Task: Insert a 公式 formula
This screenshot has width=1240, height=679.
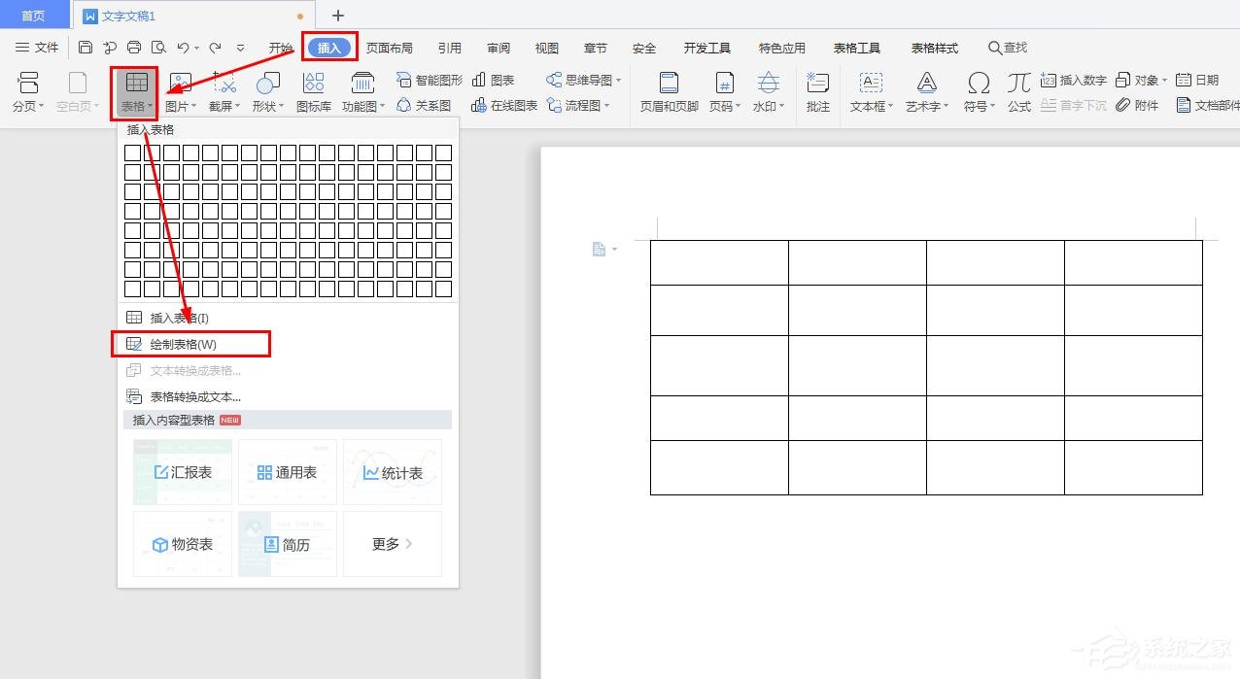Action: pyautogui.click(x=1018, y=92)
